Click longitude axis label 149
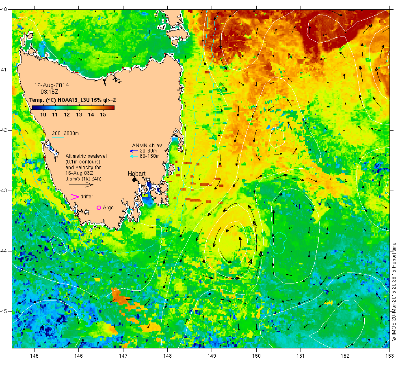398x365 pixels. pos(212,356)
